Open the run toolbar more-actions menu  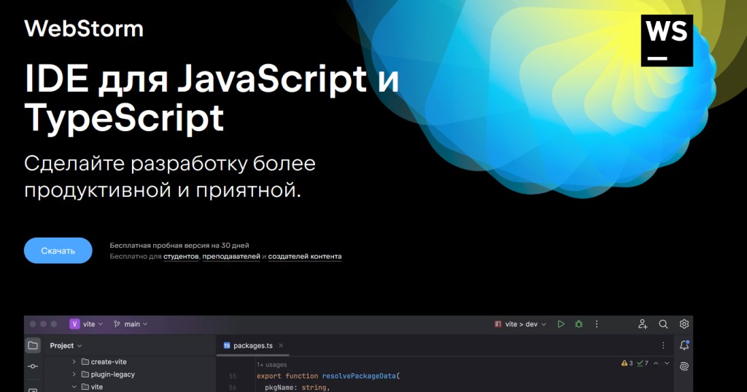[x=597, y=324]
